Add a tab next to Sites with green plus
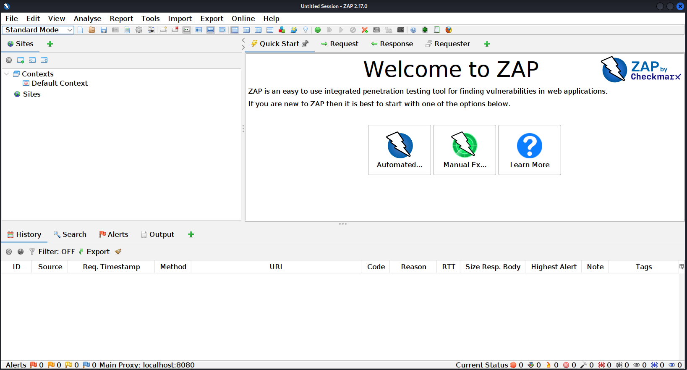This screenshot has height=370, width=687. tap(50, 44)
